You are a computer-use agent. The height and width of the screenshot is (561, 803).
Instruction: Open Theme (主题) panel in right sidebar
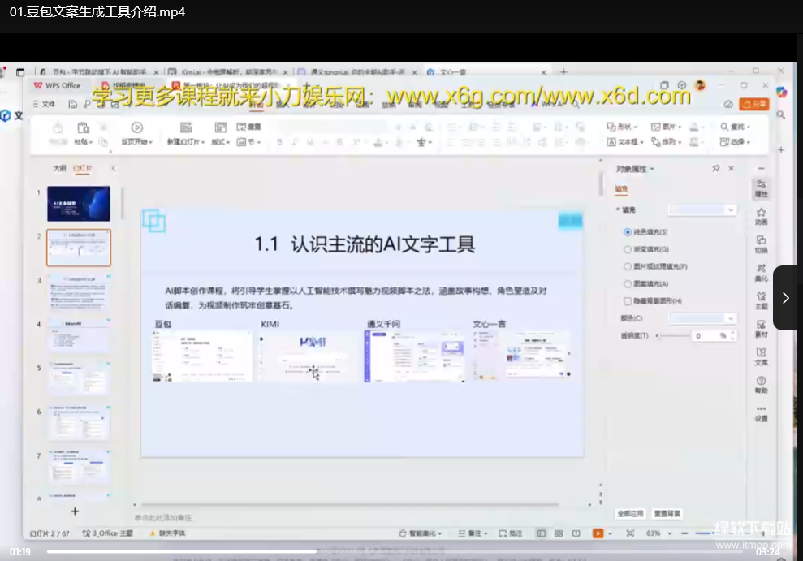761,300
